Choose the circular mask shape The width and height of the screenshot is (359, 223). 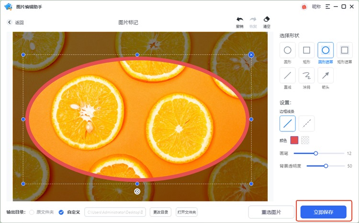point(325,50)
